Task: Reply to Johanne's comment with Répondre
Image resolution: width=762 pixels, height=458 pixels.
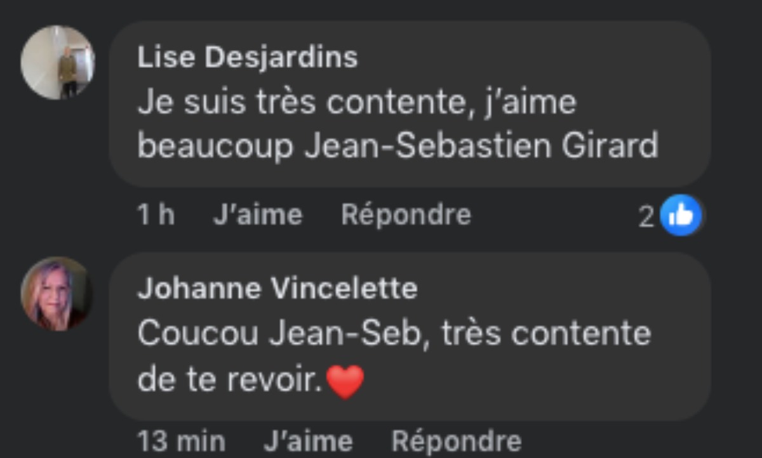Action: coord(456,442)
